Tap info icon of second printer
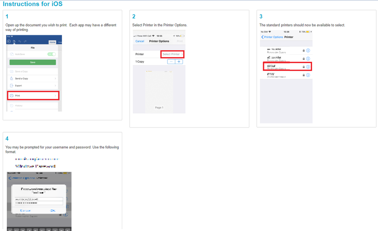Screen dimensions: 378x231 (308, 59)
